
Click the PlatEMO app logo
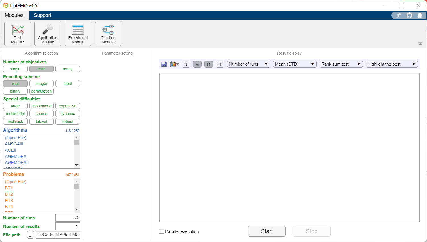click(6, 5)
